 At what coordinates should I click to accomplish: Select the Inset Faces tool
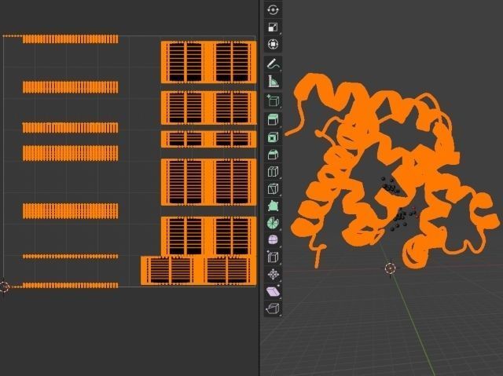pos(273,137)
